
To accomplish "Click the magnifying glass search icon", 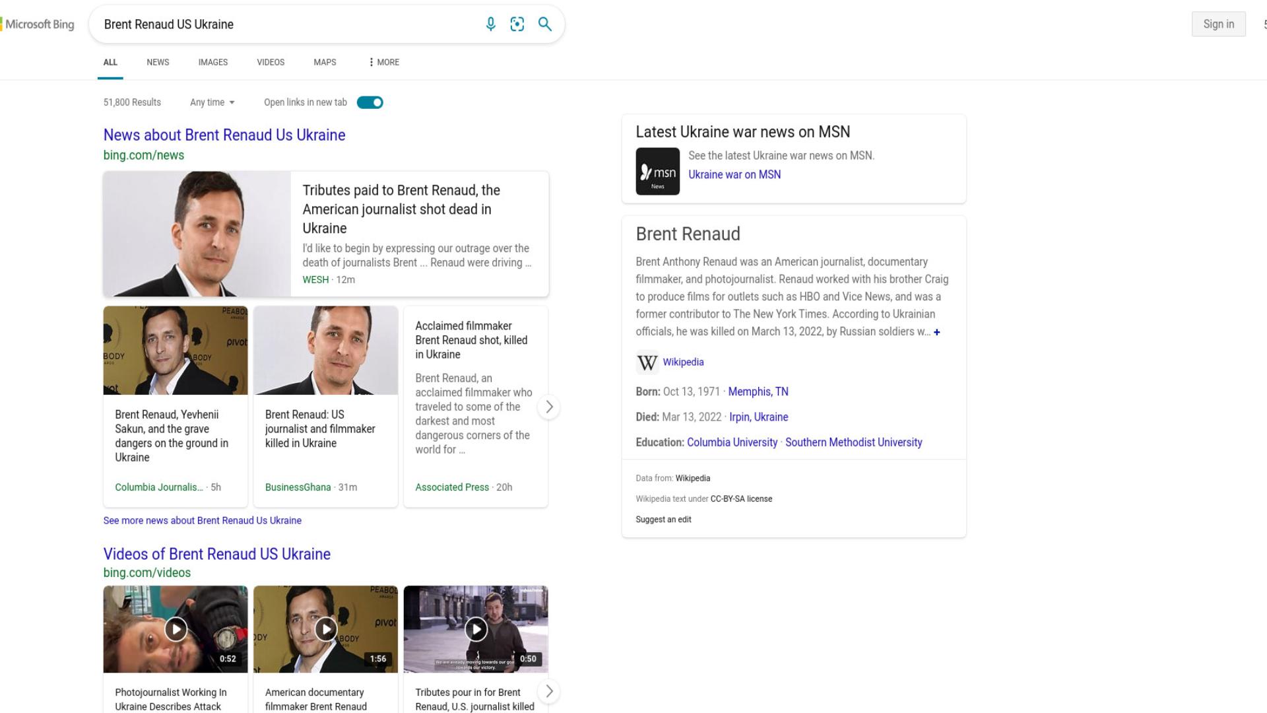I will click(x=544, y=24).
